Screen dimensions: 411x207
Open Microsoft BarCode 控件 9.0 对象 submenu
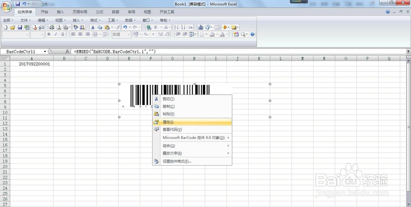tap(192, 138)
